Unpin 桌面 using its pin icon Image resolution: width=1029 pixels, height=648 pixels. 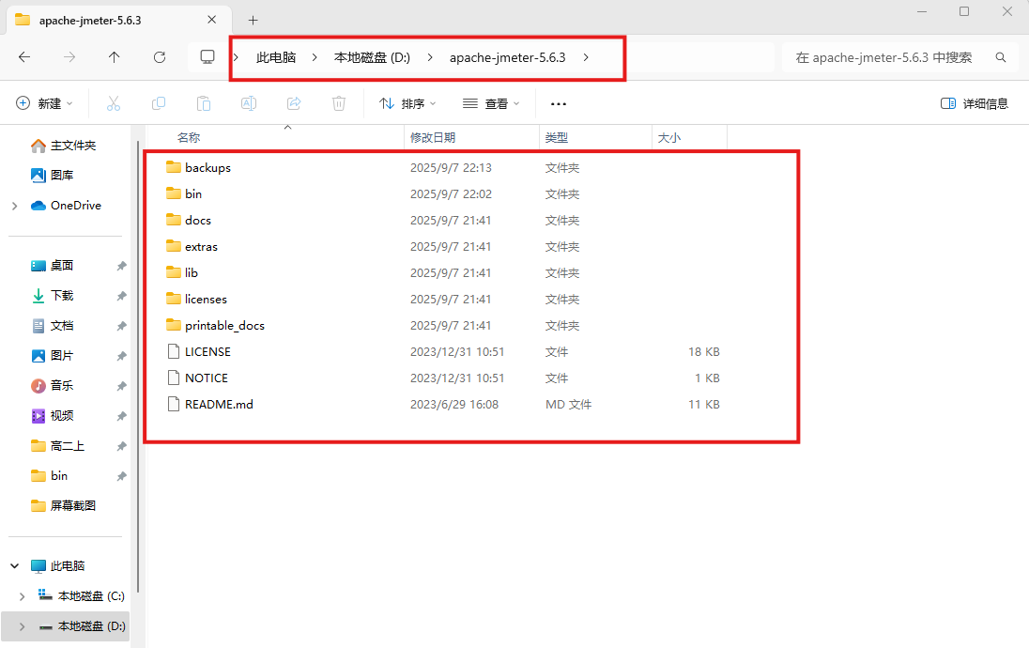point(121,266)
